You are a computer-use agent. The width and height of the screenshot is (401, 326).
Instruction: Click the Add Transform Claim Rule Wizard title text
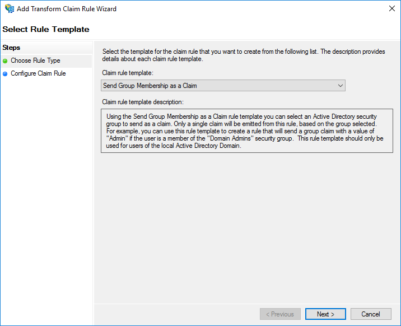[x=67, y=9]
